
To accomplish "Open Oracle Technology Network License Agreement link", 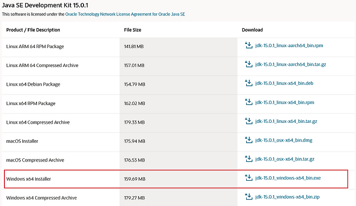I will (125, 14).
